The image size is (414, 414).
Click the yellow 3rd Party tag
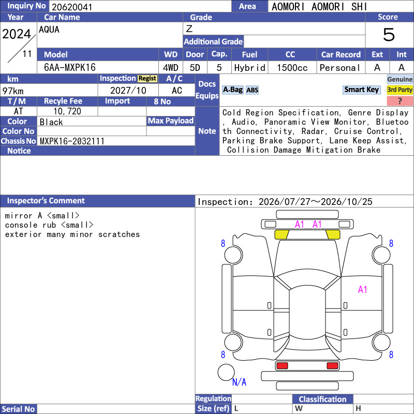click(x=400, y=90)
